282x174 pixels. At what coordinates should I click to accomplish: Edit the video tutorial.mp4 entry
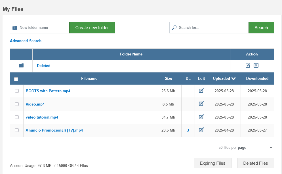pyautogui.click(x=201, y=117)
